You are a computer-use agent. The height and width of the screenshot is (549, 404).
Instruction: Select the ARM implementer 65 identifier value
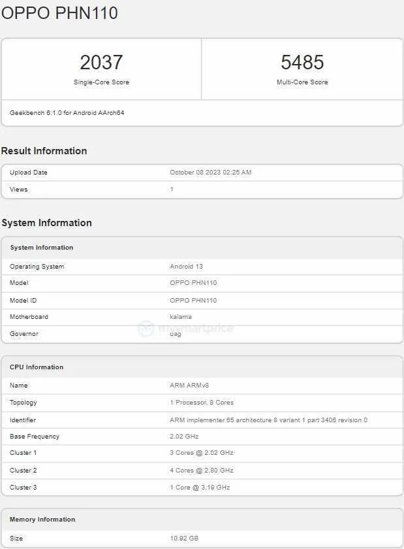point(268,420)
